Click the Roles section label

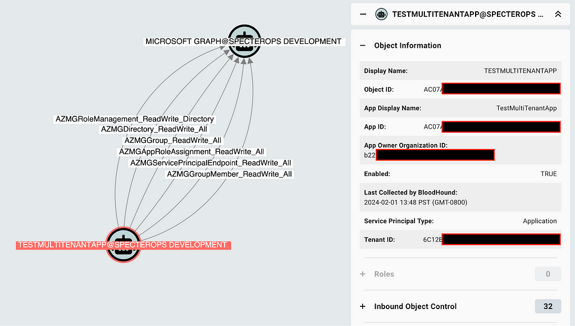click(x=384, y=274)
